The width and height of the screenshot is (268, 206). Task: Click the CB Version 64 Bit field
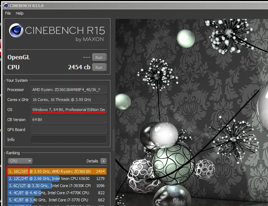tap(69, 120)
